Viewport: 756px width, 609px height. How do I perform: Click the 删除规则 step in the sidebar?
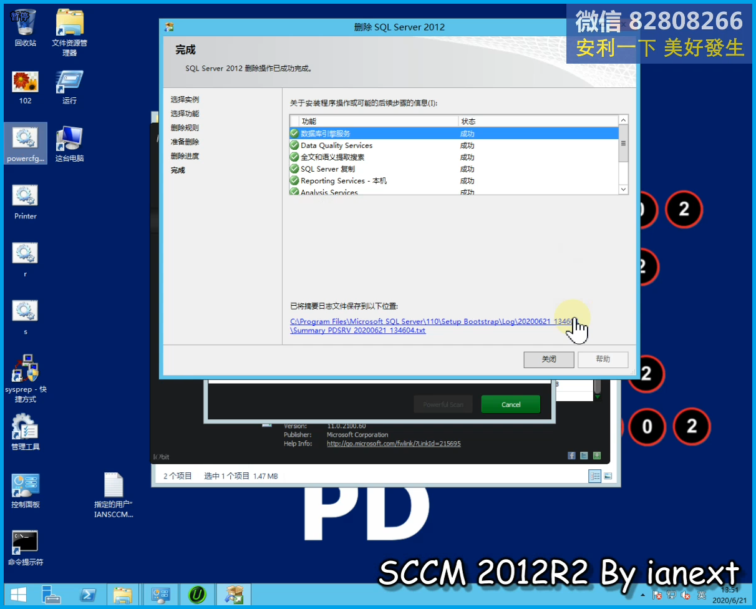click(185, 128)
